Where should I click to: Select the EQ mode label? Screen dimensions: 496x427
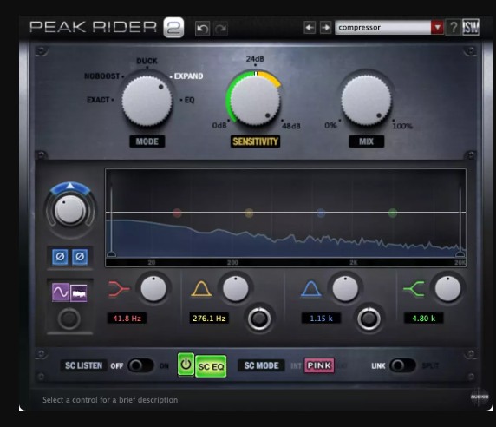pos(189,100)
